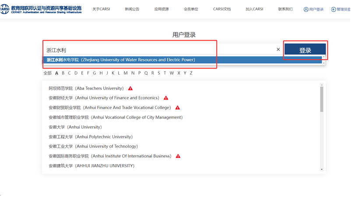Select Zhejiang University of Water Resources suggestion
351x219 pixels.
pyautogui.click(x=121, y=60)
